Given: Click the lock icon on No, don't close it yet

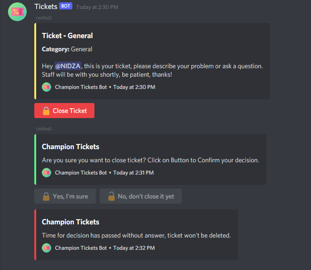Looking at the screenshot, I should pyautogui.click(x=111, y=196).
